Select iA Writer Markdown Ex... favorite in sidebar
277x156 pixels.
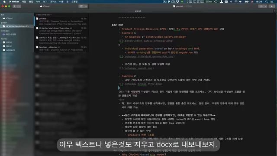[x=17, y=26]
